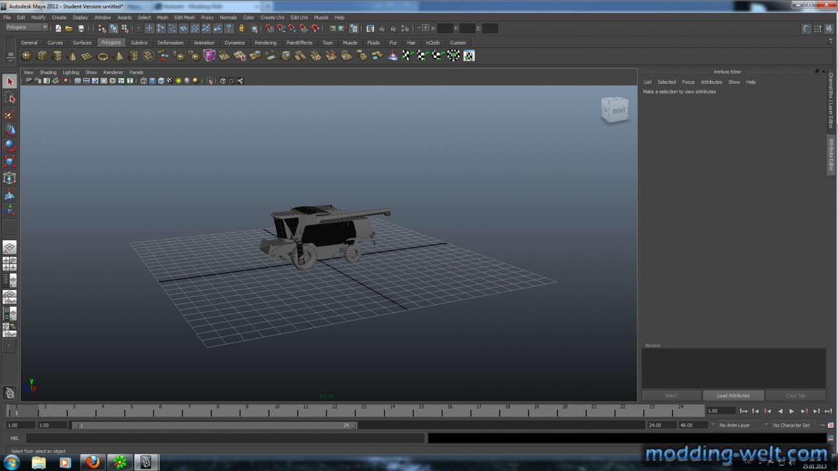Click the New Scene icon

[58, 28]
